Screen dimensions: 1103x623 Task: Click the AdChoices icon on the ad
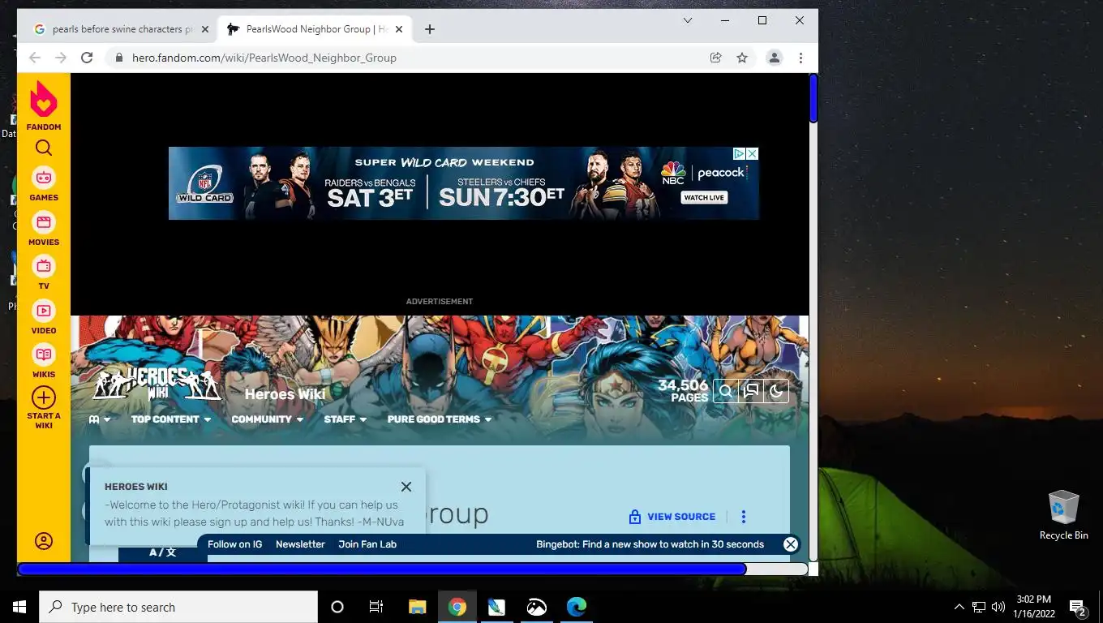click(740, 153)
